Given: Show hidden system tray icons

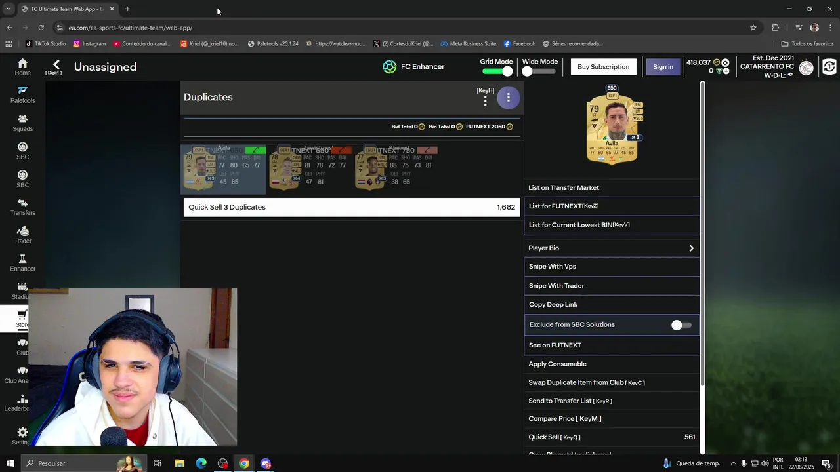Looking at the screenshot, I should click(734, 463).
